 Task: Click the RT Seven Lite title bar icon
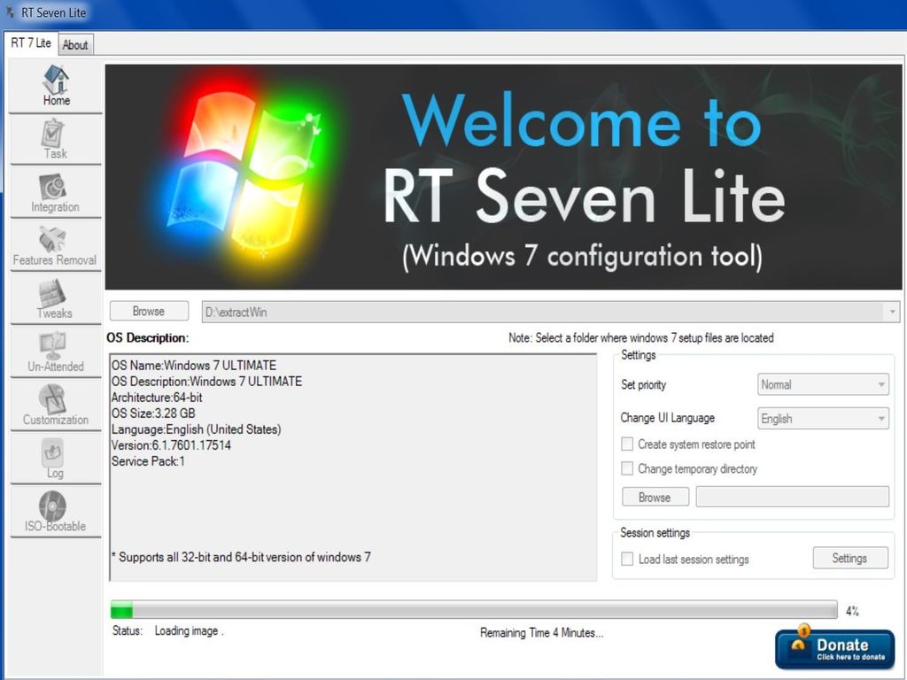click(10, 12)
